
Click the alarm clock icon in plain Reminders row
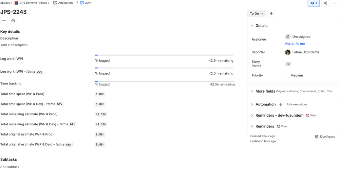click(x=279, y=126)
